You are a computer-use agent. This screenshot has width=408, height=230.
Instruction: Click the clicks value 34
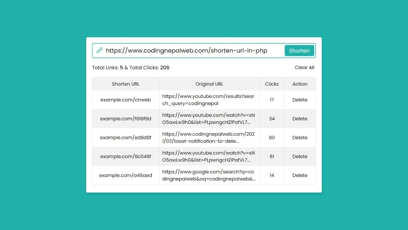click(272, 119)
